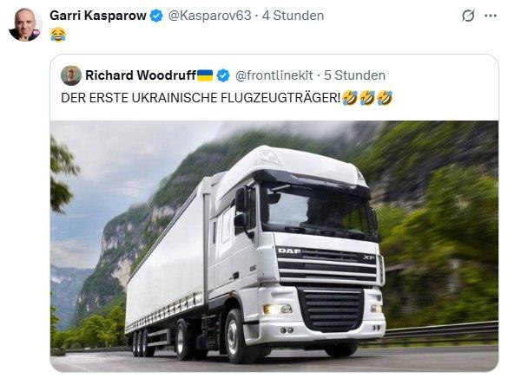Open the white DAF truck image
The image size is (508, 378).
tap(274, 245)
